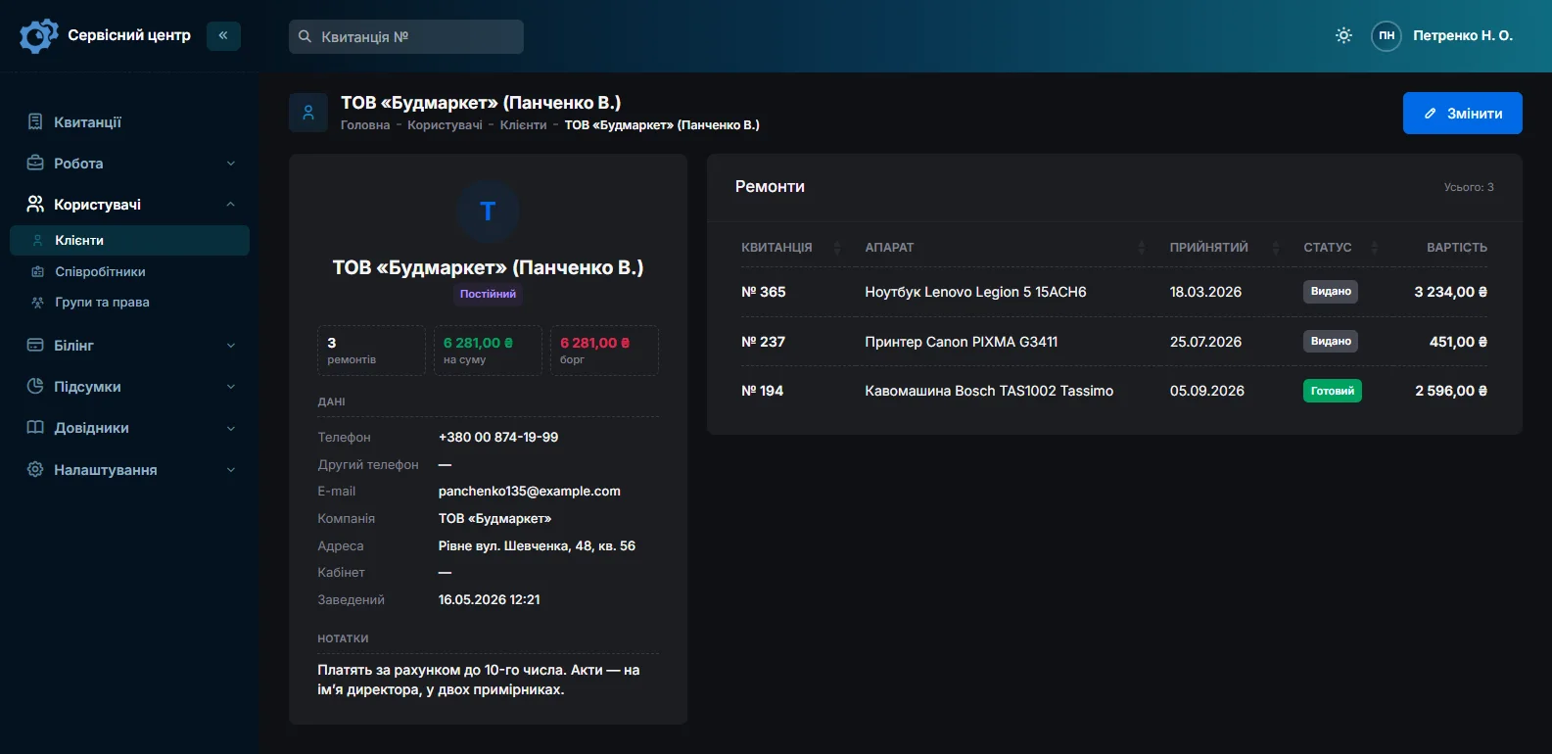Click the Співробітники badge icon

[38, 271]
